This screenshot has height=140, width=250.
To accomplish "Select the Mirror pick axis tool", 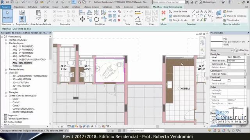I will click(x=96, y=12).
